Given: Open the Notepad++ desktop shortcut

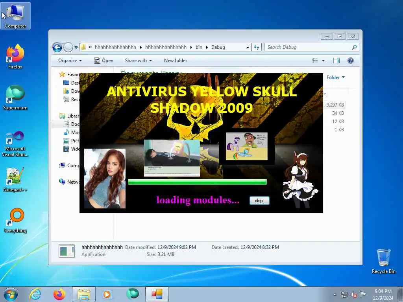Looking at the screenshot, I should coord(15,179).
